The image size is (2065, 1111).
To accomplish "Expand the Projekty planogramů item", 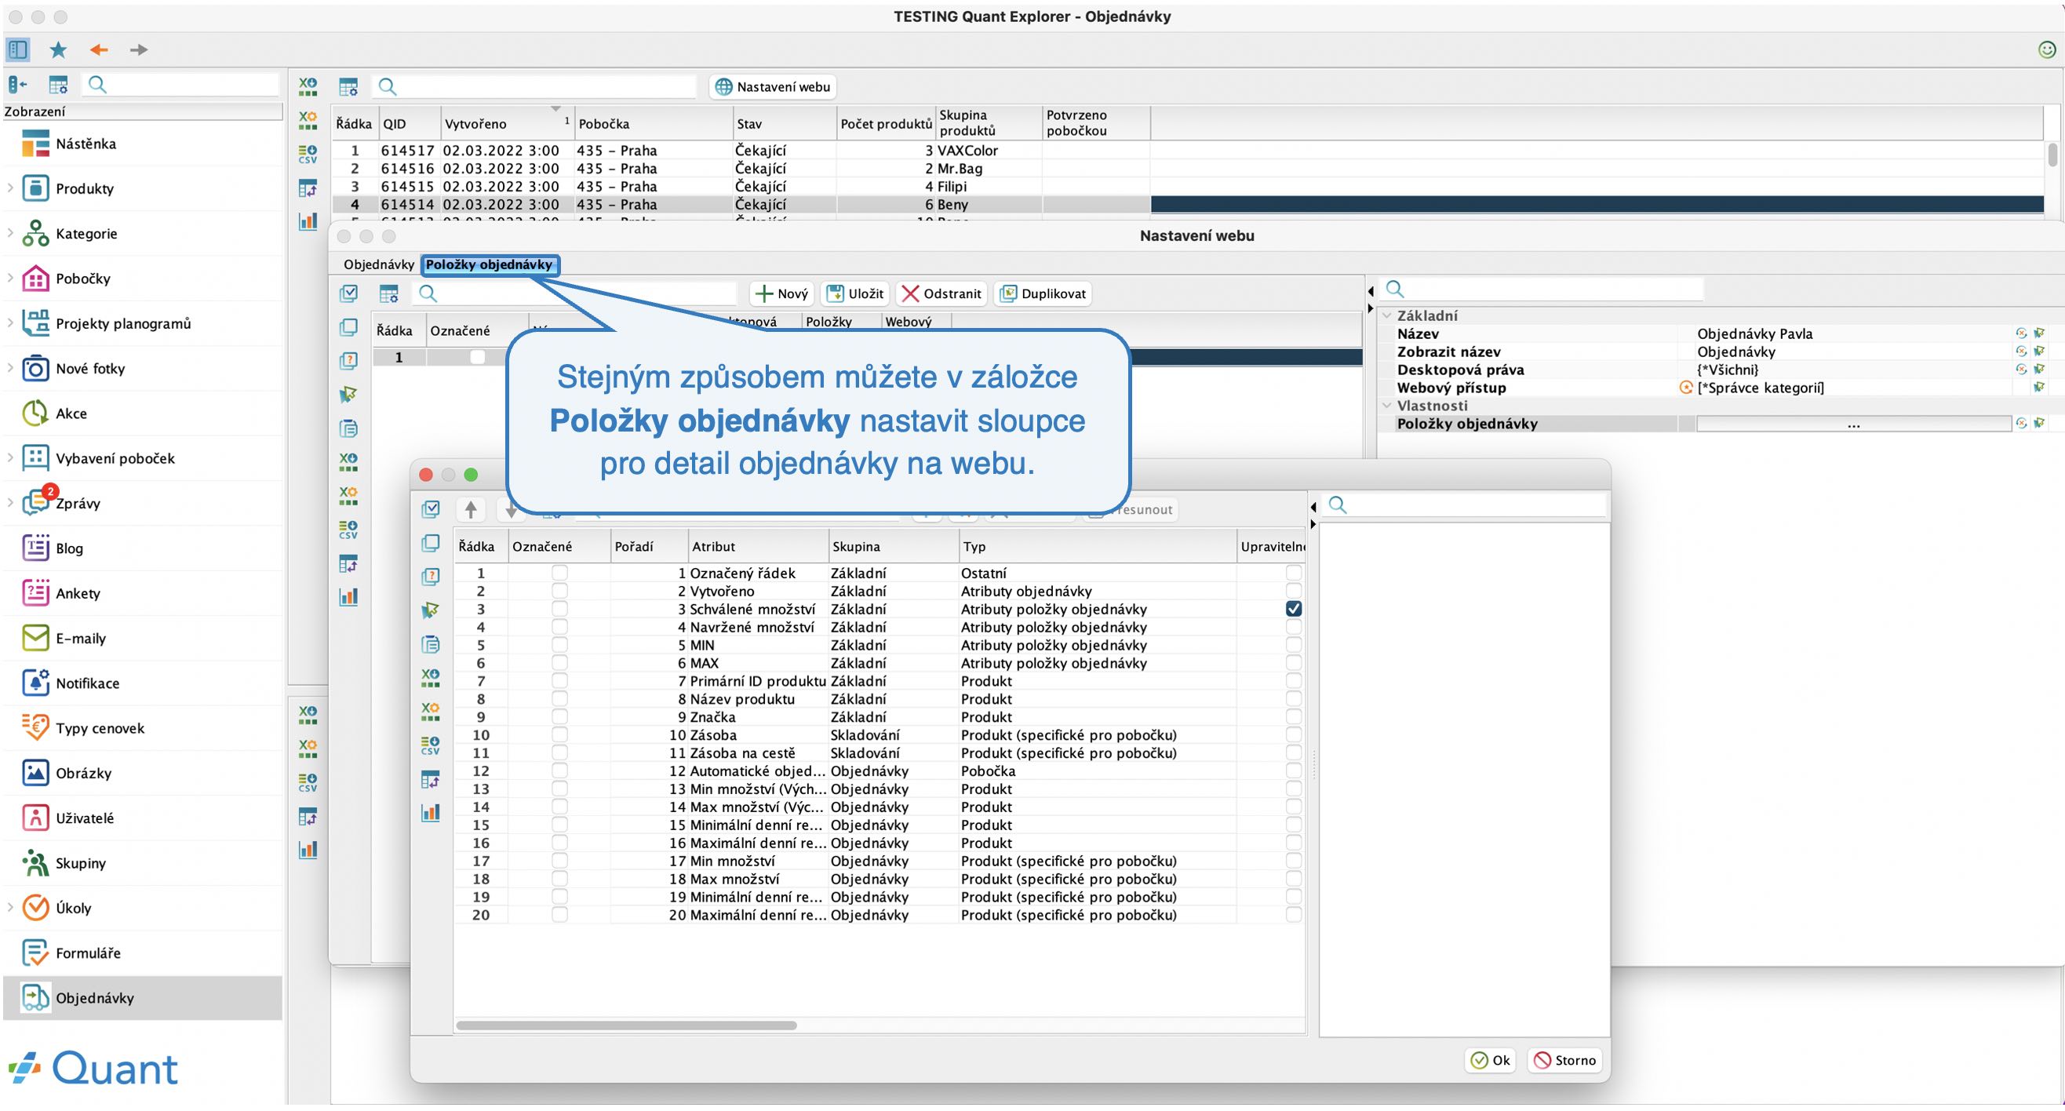I will point(9,323).
